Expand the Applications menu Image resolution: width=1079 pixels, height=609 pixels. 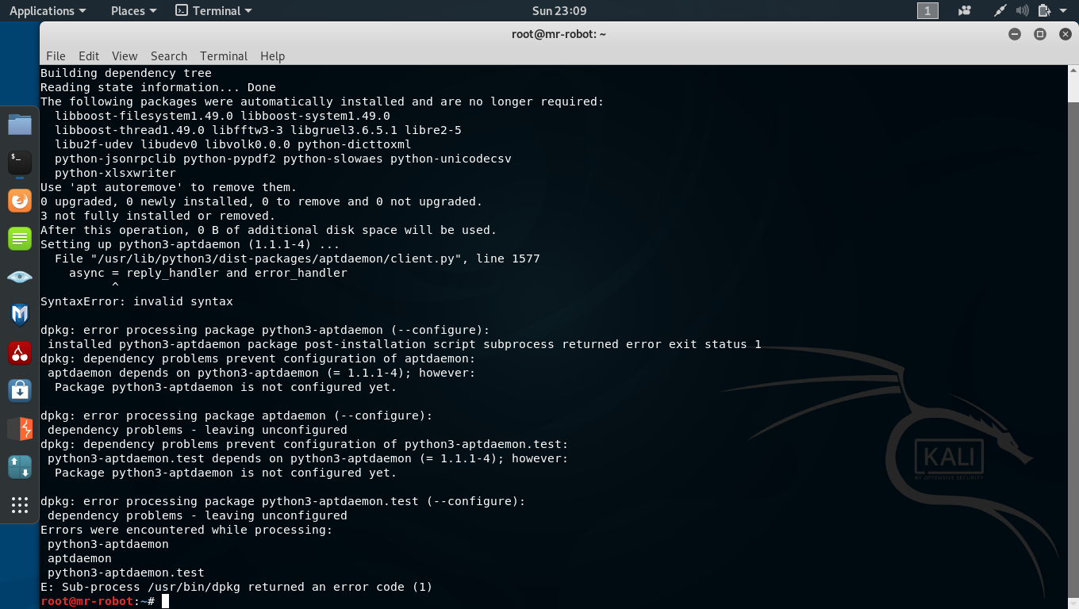click(x=48, y=11)
